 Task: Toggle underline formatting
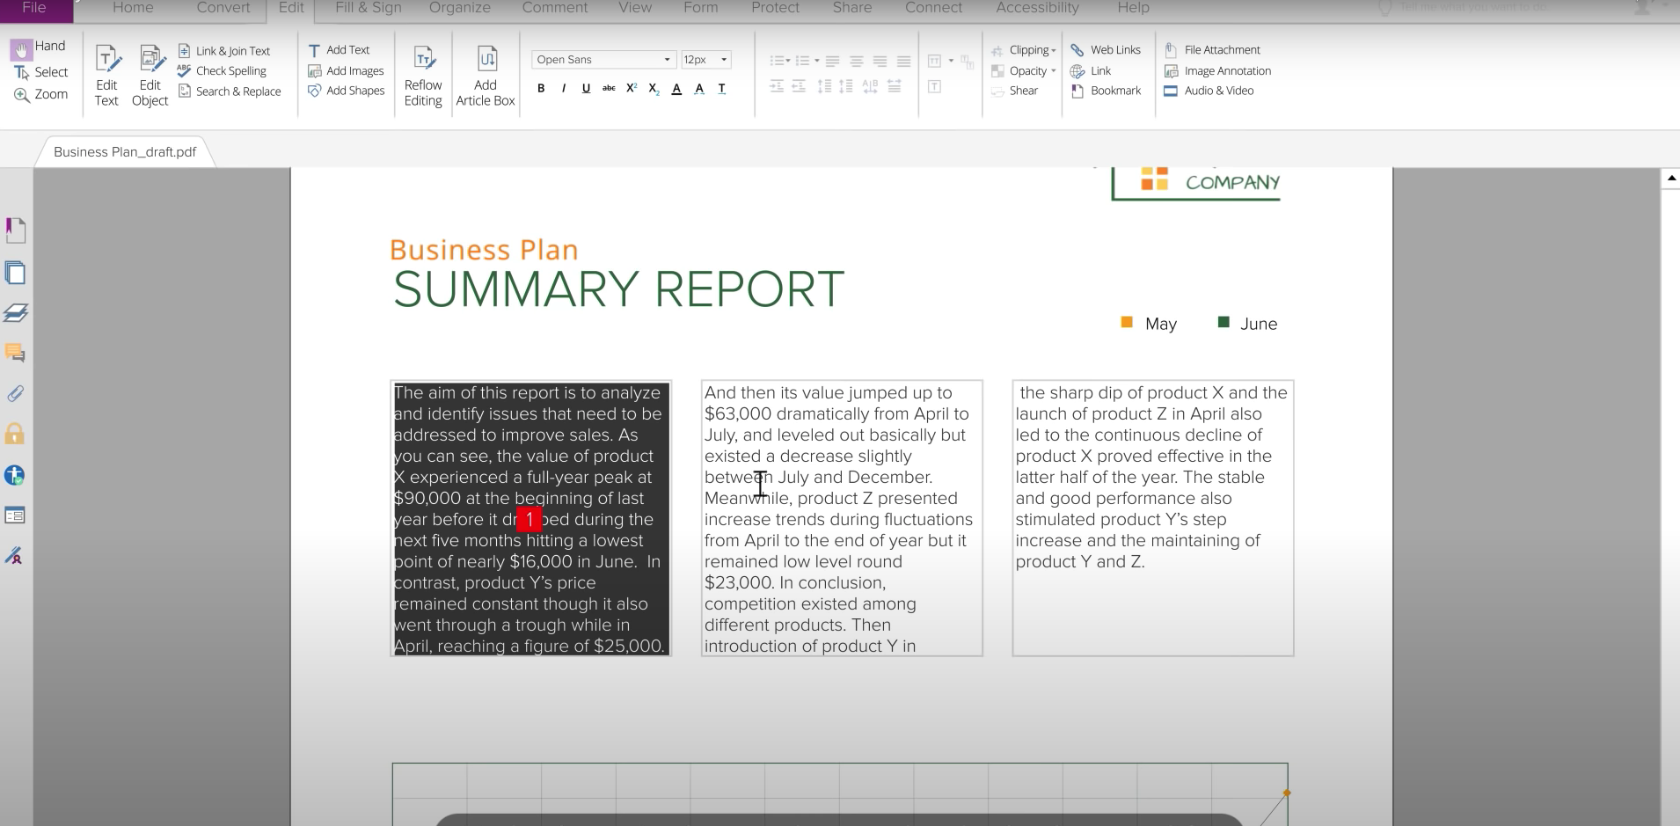587,88
